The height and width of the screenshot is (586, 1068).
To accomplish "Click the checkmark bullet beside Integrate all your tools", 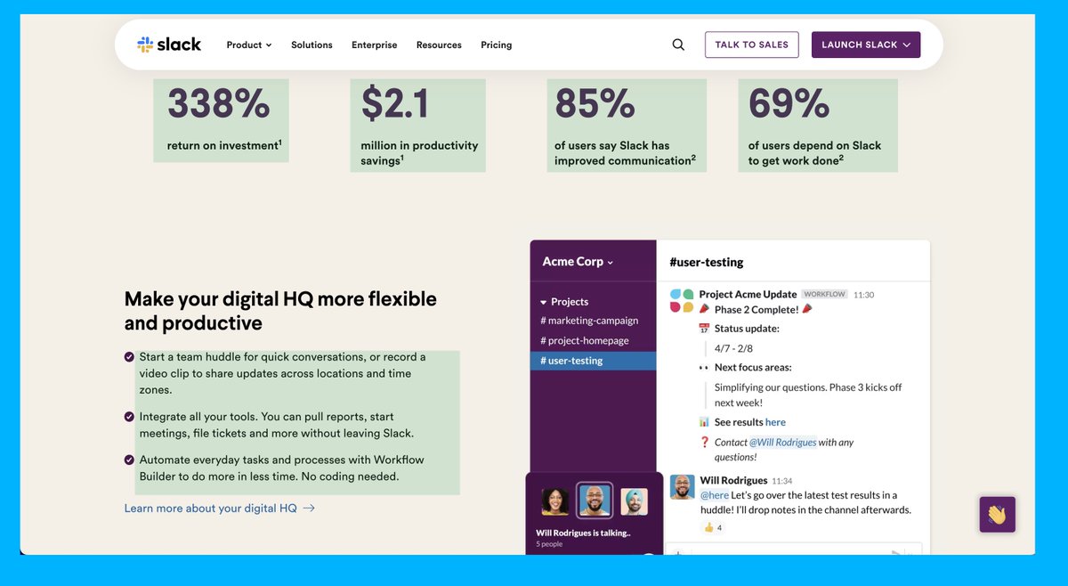I will 130,417.
